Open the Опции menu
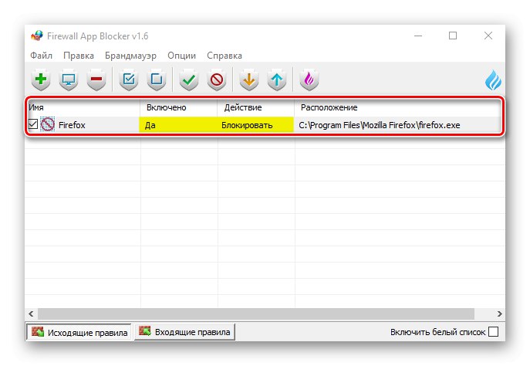The width and height of the screenshot is (530, 366). [181, 56]
